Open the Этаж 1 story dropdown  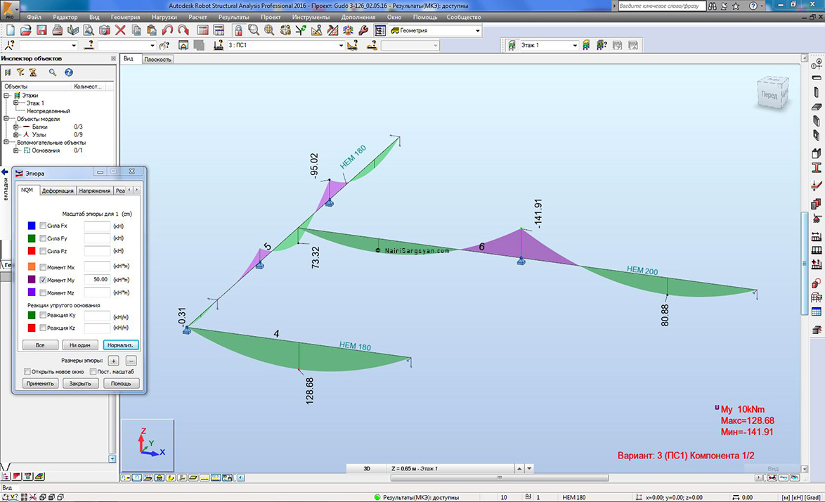click(575, 45)
